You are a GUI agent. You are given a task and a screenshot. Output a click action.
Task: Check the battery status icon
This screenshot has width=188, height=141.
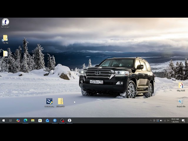tap(161, 120)
